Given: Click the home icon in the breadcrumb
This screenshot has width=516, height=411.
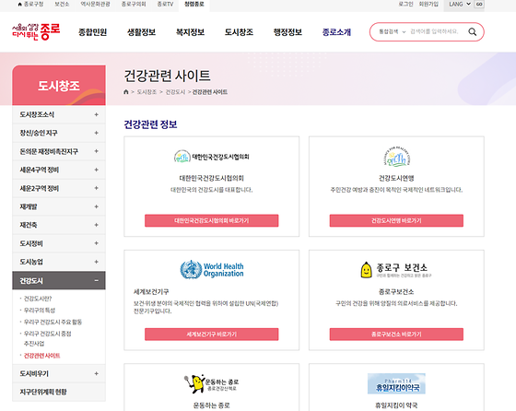Looking at the screenshot, I should point(125,92).
